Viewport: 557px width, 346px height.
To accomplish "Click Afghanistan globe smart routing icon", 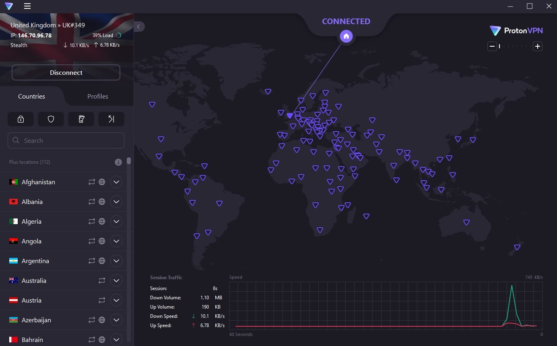I will (102, 182).
